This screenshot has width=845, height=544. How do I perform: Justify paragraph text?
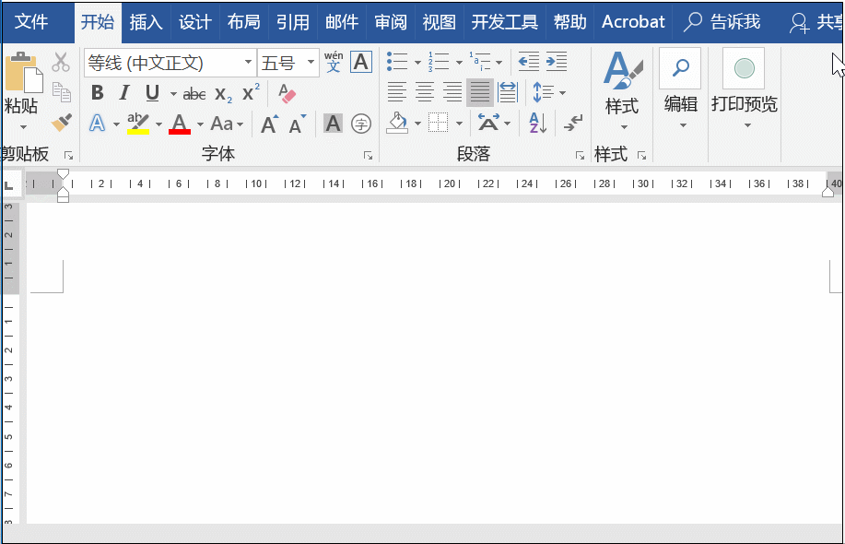479,92
